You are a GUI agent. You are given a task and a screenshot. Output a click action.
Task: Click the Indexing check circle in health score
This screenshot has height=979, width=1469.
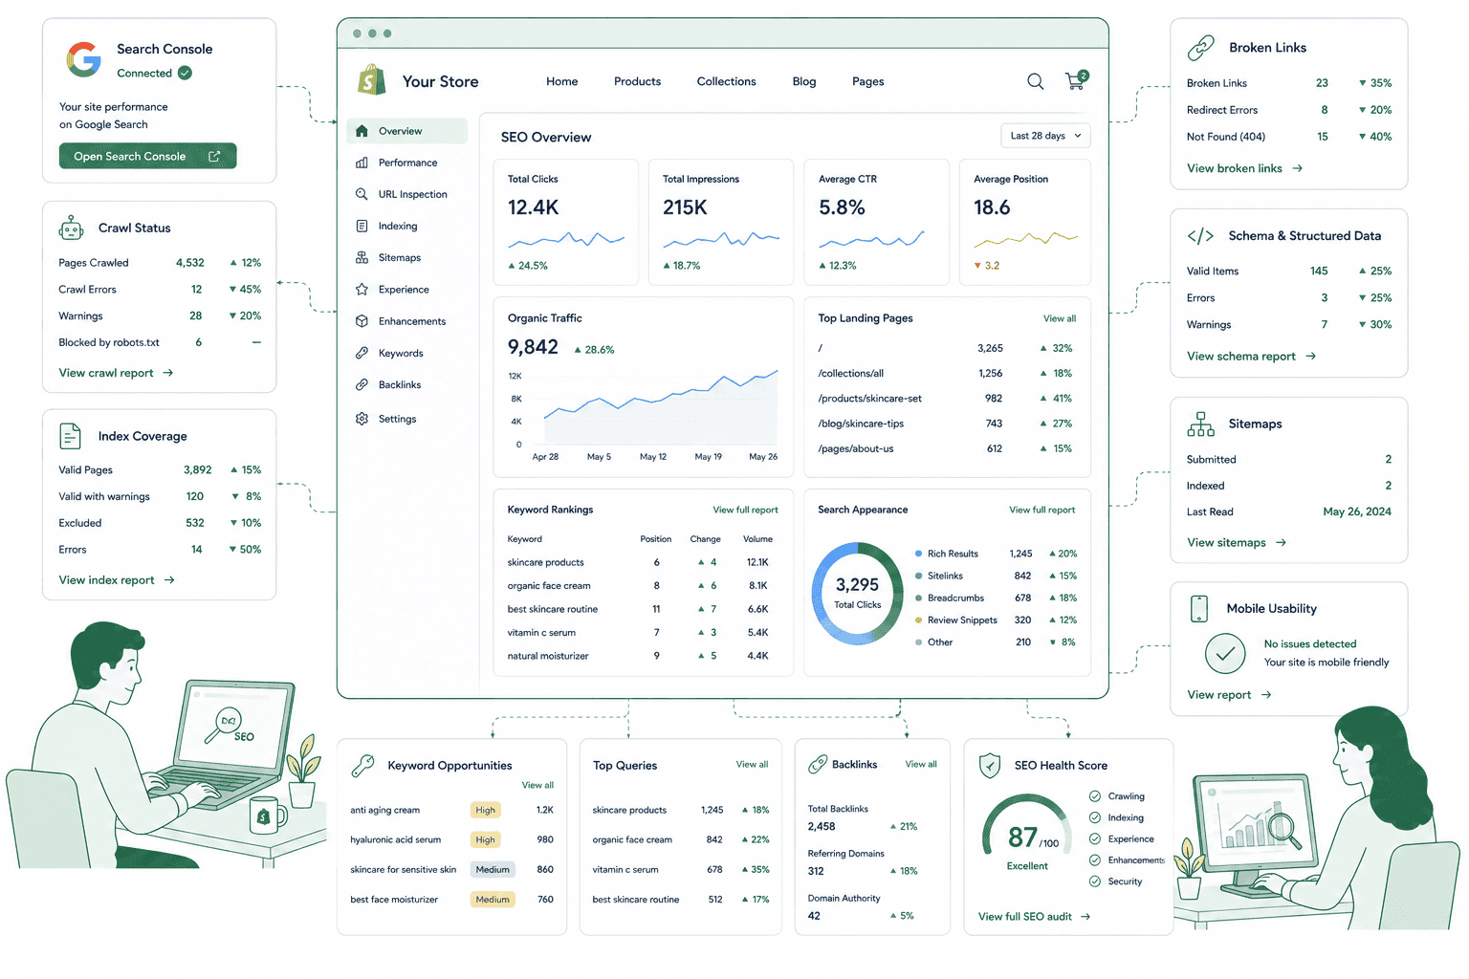(x=1095, y=817)
